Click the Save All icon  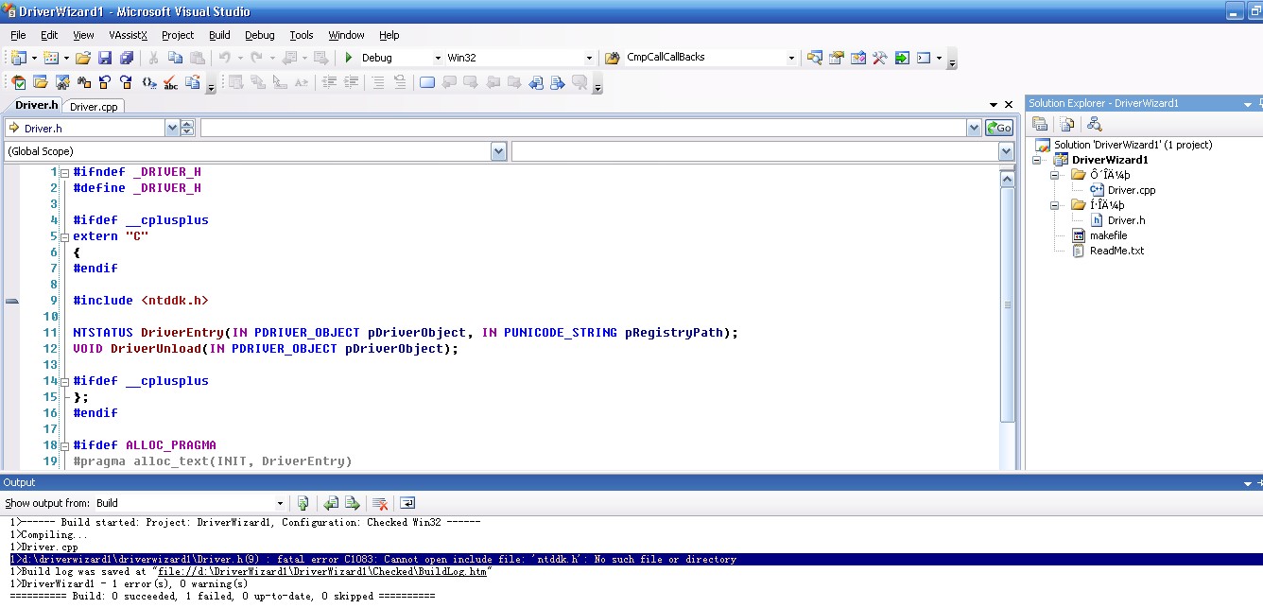click(x=126, y=58)
